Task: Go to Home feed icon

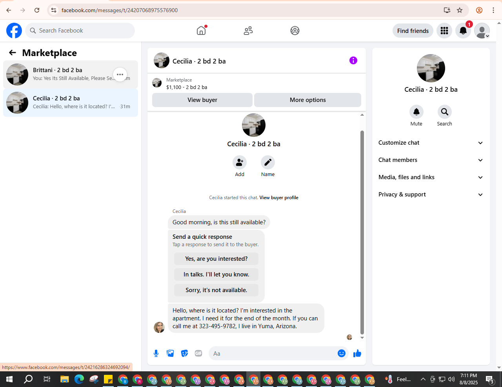Action: [201, 31]
